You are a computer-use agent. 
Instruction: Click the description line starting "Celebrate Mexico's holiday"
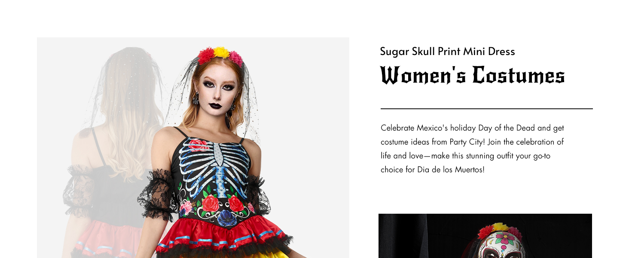pos(472,128)
